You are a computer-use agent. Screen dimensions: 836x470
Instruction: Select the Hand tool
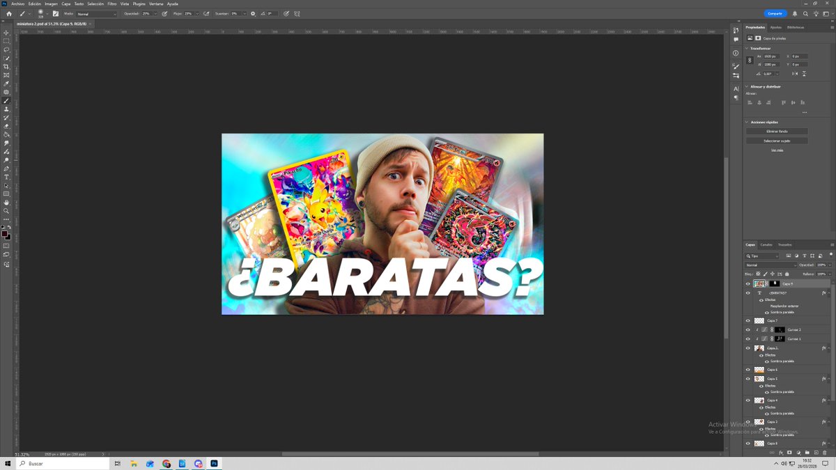pyautogui.click(x=6, y=203)
